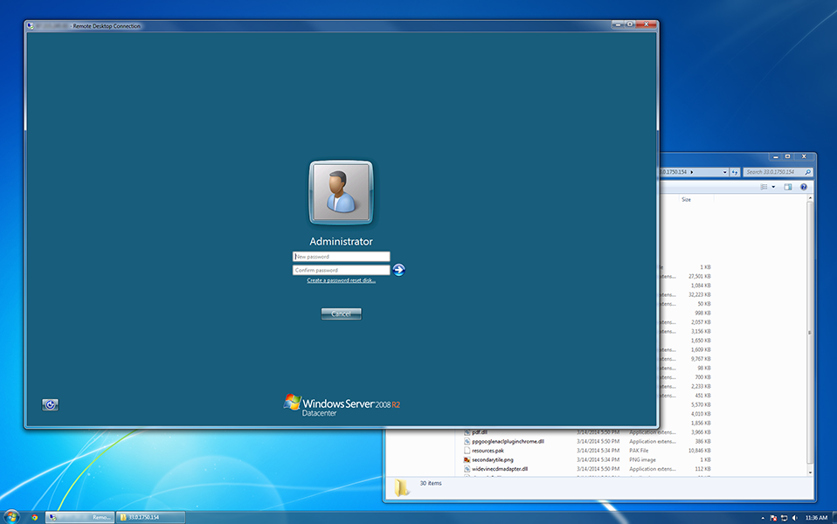Focus the New password field
Viewport: 837px width, 524px height.
click(341, 257)
